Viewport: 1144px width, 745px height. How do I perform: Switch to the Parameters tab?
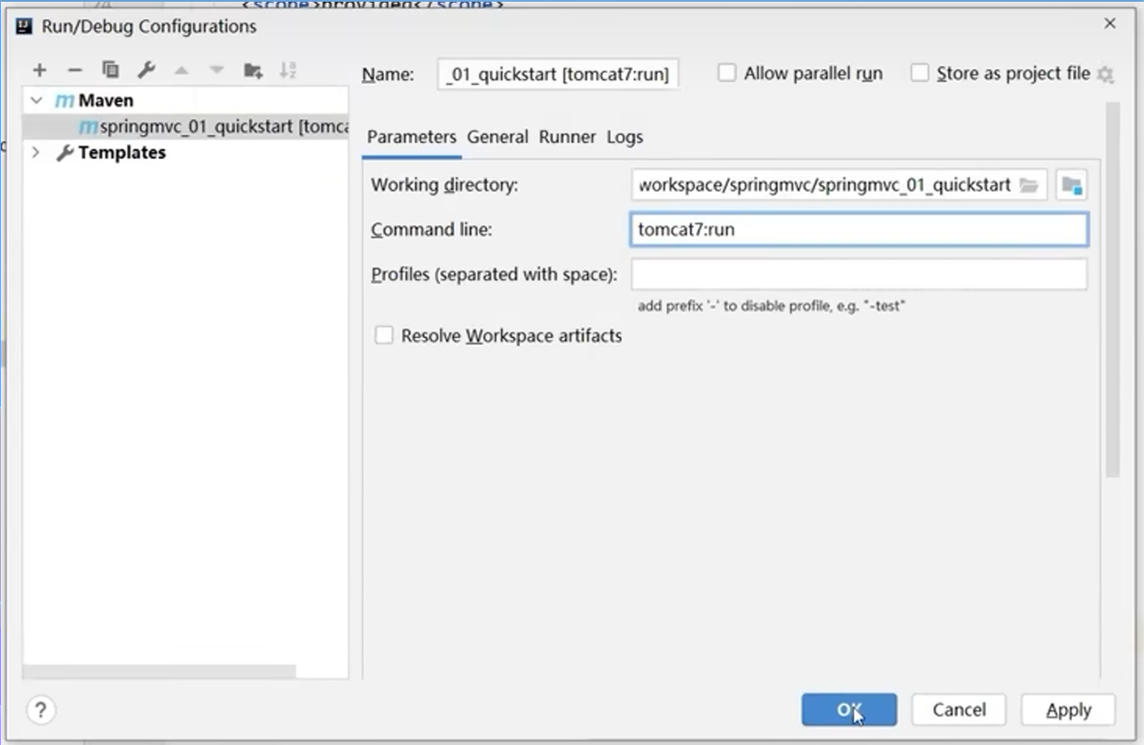coord(411,137)
